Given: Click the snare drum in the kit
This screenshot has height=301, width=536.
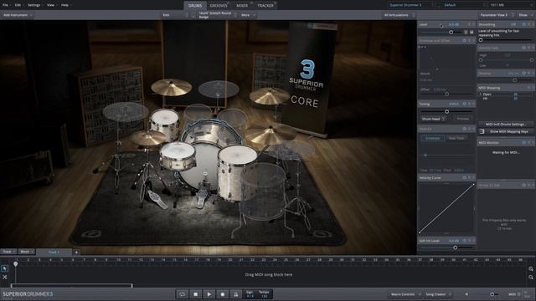Looking at the screenshot, I should [x=178, y=156].
